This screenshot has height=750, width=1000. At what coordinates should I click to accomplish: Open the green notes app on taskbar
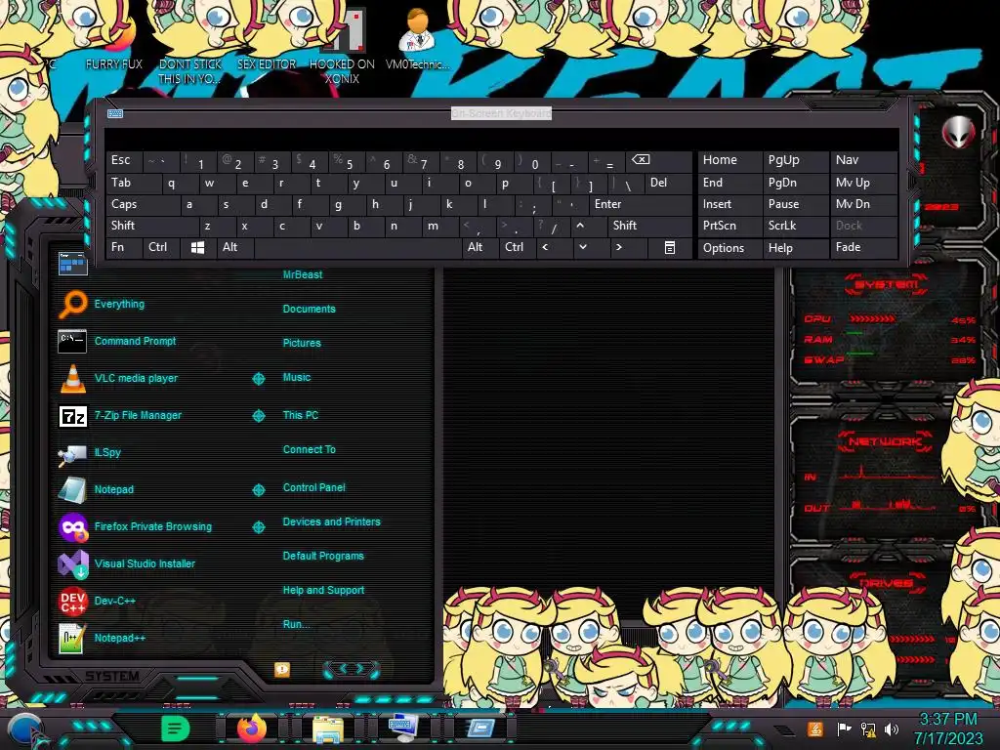tap(176, 729)
